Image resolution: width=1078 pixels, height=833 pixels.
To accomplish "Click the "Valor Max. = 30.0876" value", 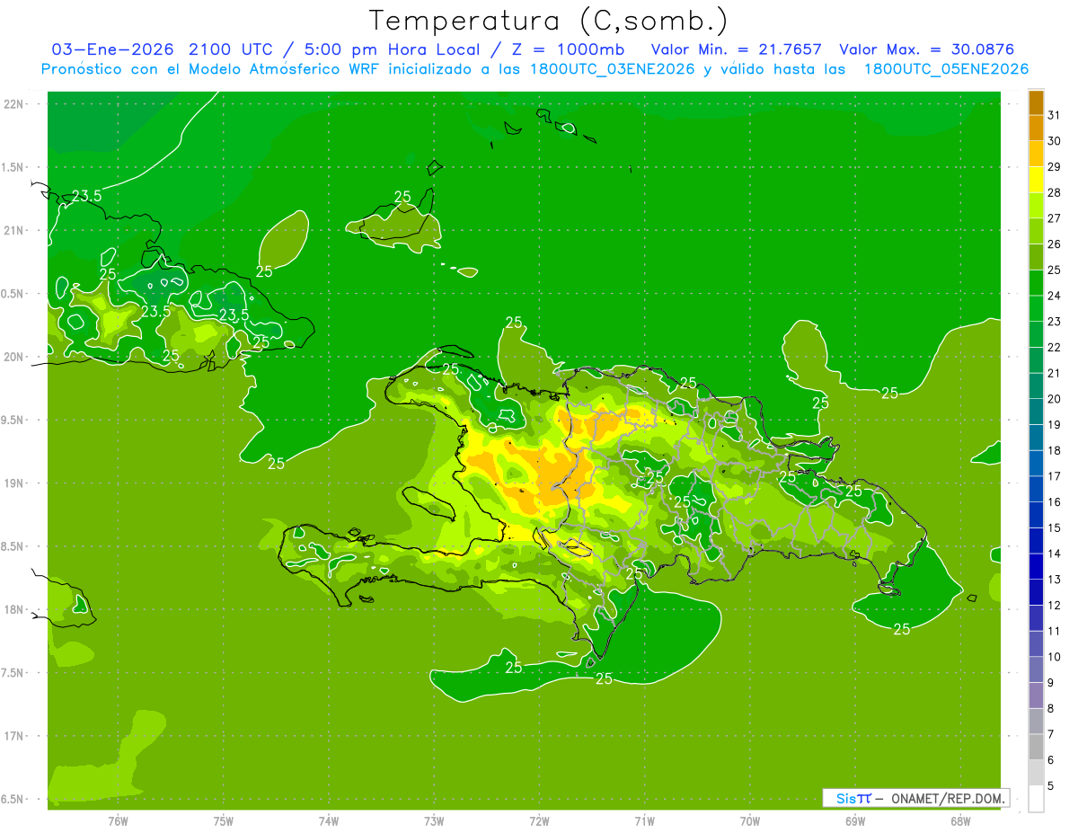I will pyautogui.click(x=929, y=49).
